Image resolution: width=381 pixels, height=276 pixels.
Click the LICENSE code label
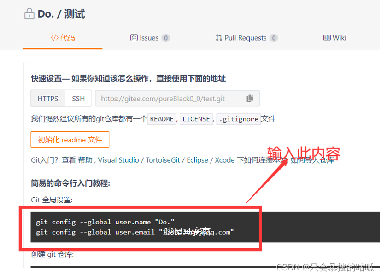tap(196, 119)
